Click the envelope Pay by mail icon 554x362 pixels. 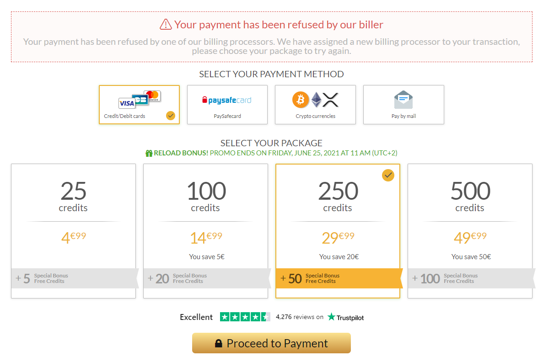403,100
